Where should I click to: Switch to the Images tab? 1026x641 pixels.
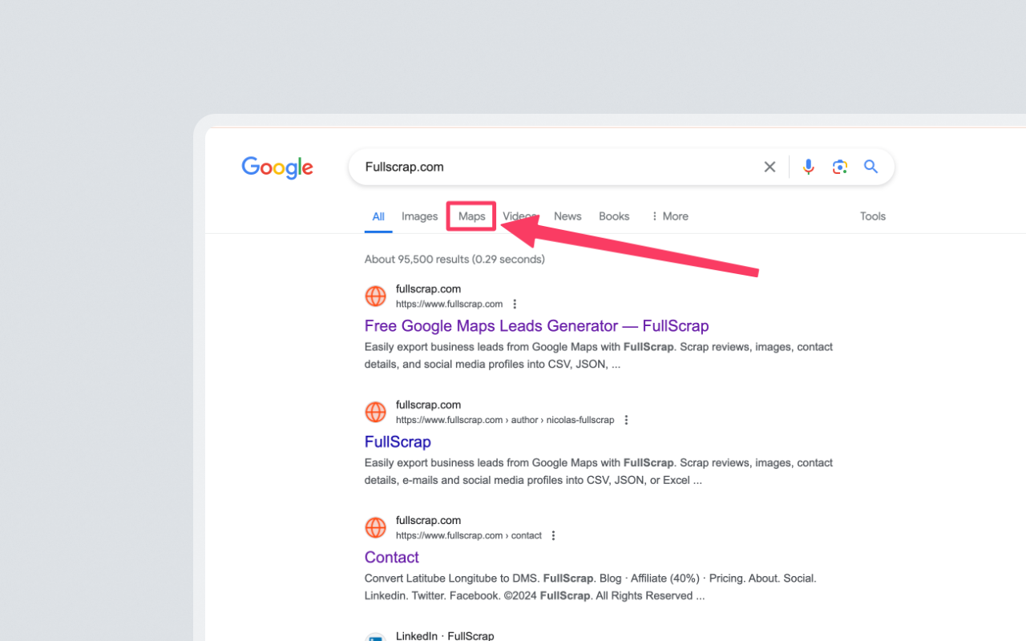tap(419, 216)
